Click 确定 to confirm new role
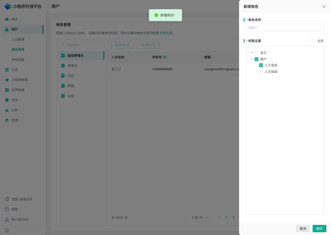Screen dimensions: 331x235 click(319, 229)
